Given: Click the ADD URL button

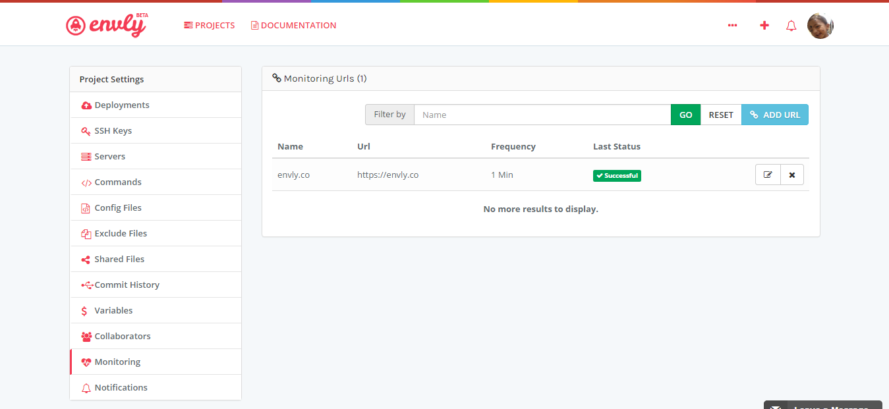Looking at the screenshot, I should click(775, 115).
